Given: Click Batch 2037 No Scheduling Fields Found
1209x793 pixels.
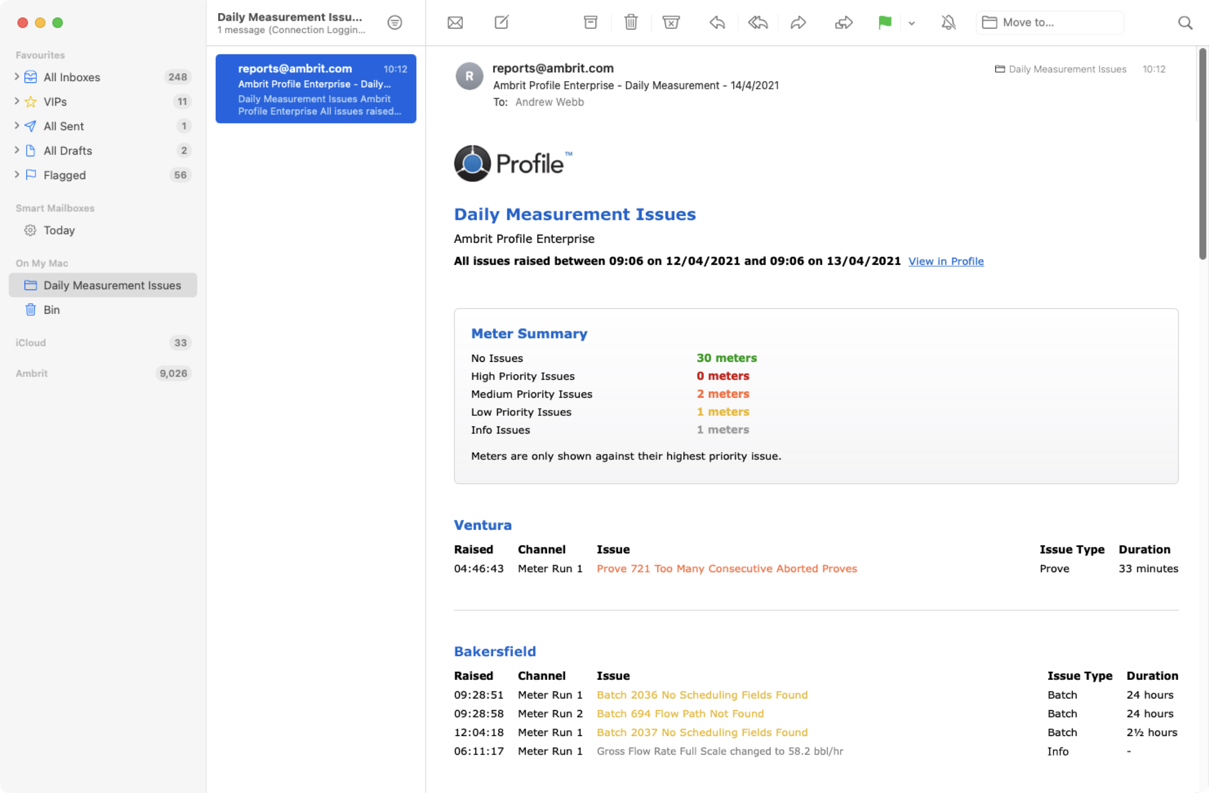Looking at the screenshot, I should point(702,732).
